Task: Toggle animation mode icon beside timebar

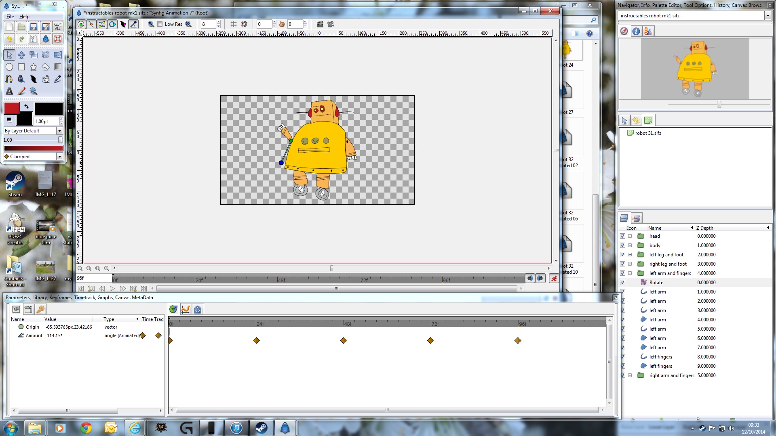Action: [x=554, y=278]
